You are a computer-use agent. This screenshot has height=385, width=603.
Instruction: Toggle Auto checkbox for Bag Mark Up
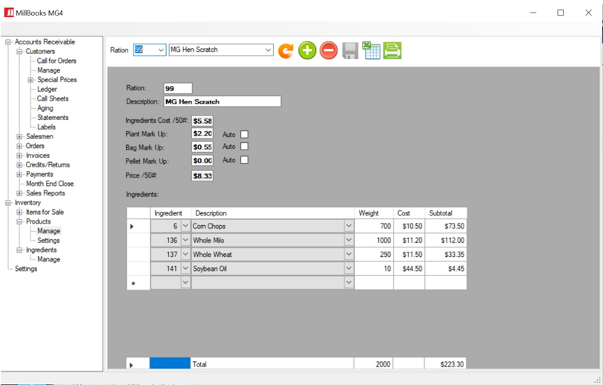coord(244,147)
